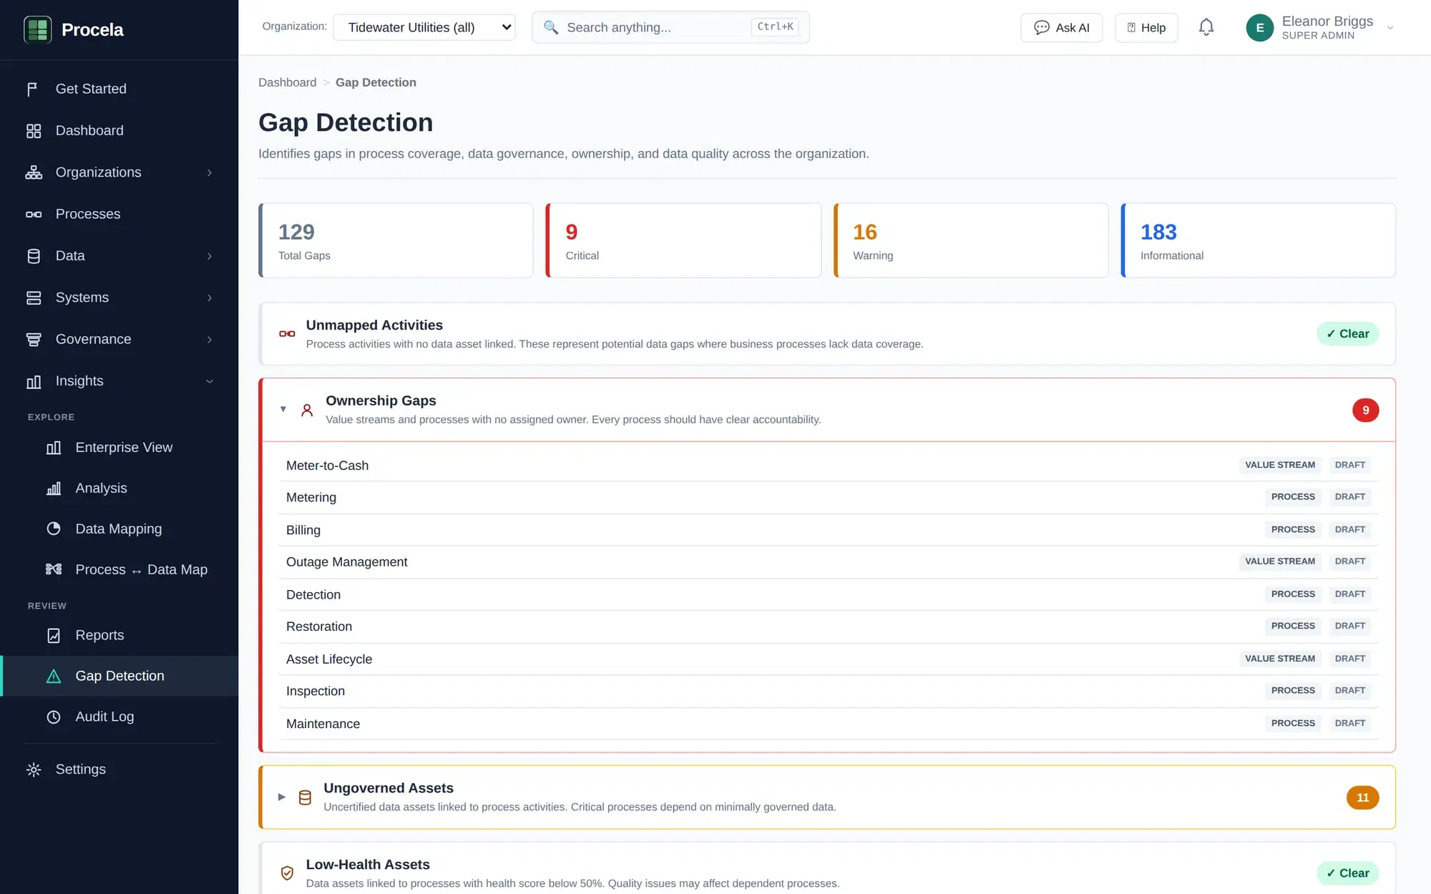Click the Insights chart icon

pyautogui.click(x=34, y=381)
